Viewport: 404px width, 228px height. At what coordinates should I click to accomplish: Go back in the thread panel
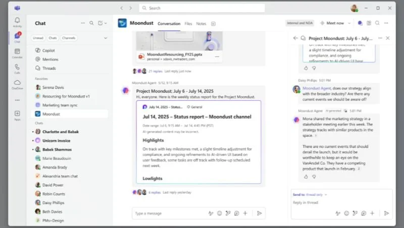[x=295, y=38]
